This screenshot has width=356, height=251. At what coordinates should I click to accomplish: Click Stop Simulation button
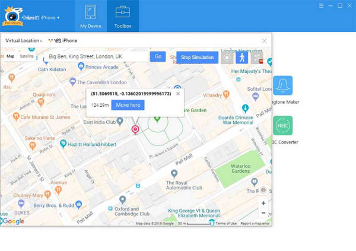[198, 58]
